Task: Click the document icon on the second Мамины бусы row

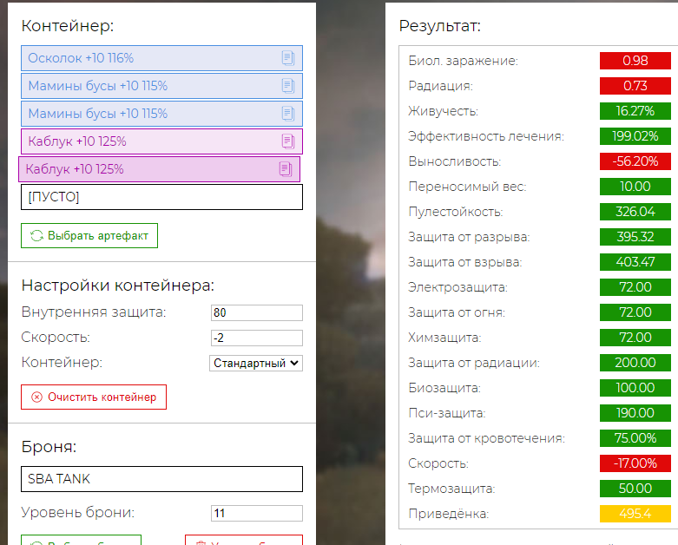Action: [x=289, y=114]
